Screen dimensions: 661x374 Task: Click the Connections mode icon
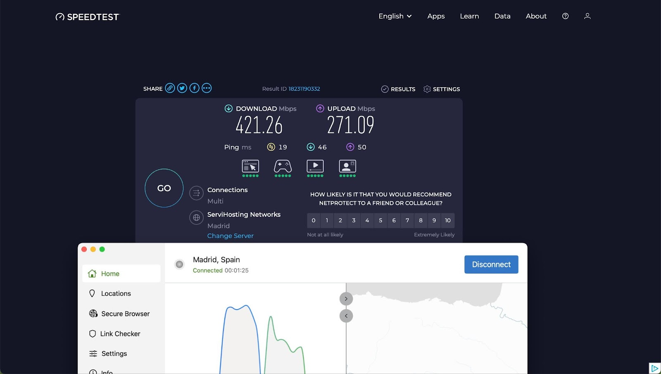[x=196, y=193]
